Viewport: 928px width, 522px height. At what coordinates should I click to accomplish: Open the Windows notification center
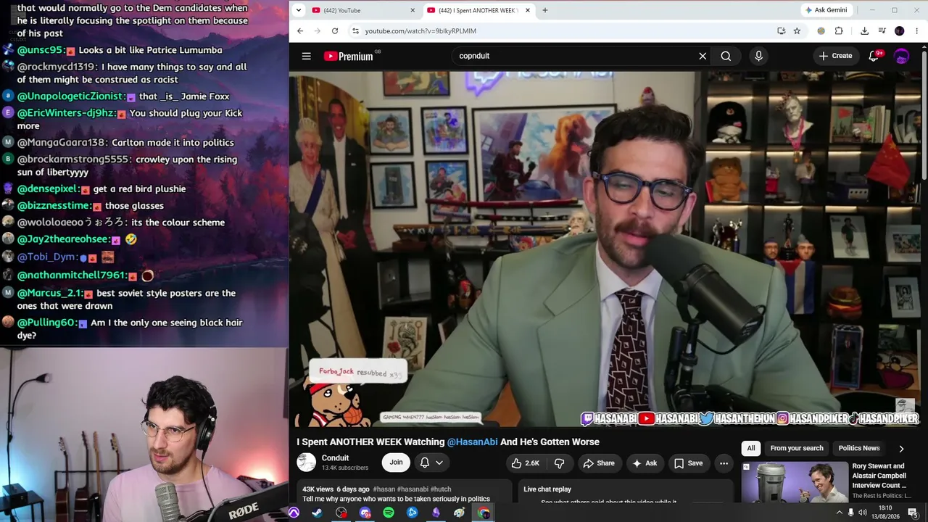coord(913,513)
